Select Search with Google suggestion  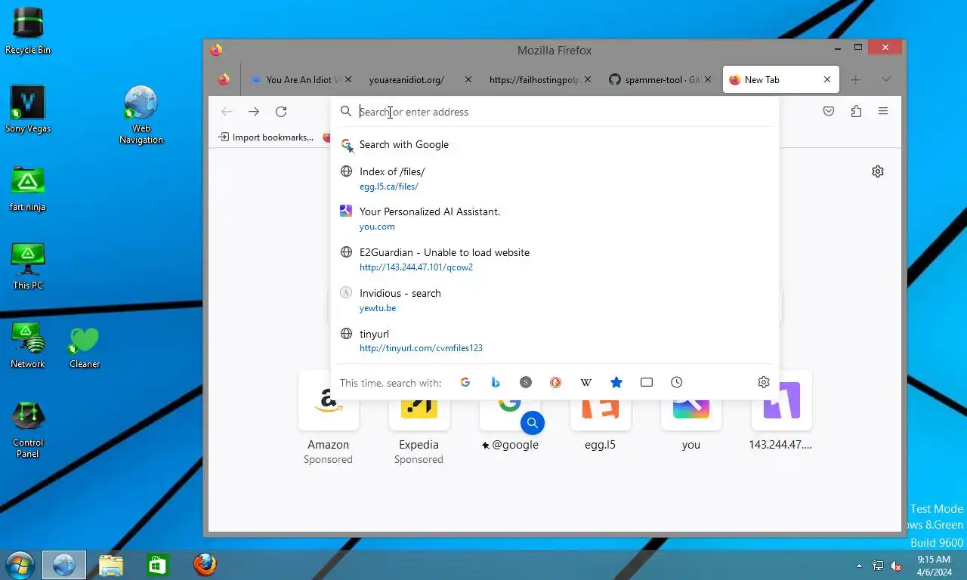pos(555,144)
